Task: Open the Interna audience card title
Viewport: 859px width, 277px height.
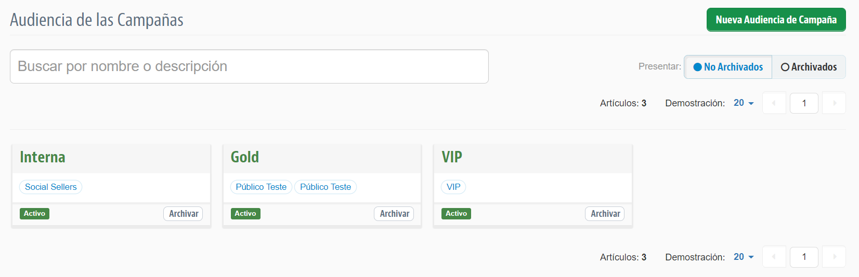Action: click(43, 157)
